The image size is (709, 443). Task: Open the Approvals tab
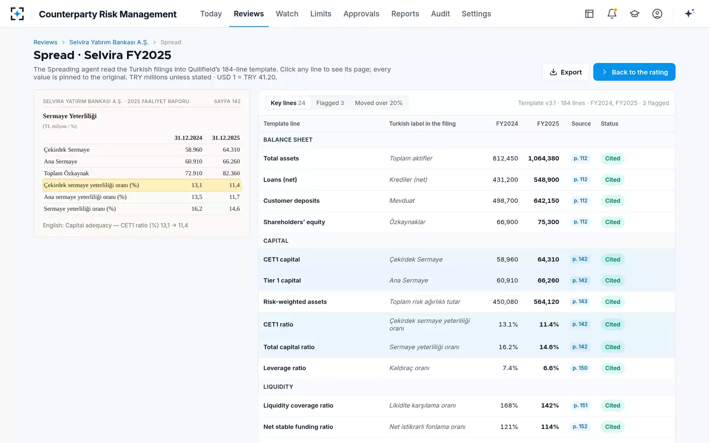(x=361, y=14)
